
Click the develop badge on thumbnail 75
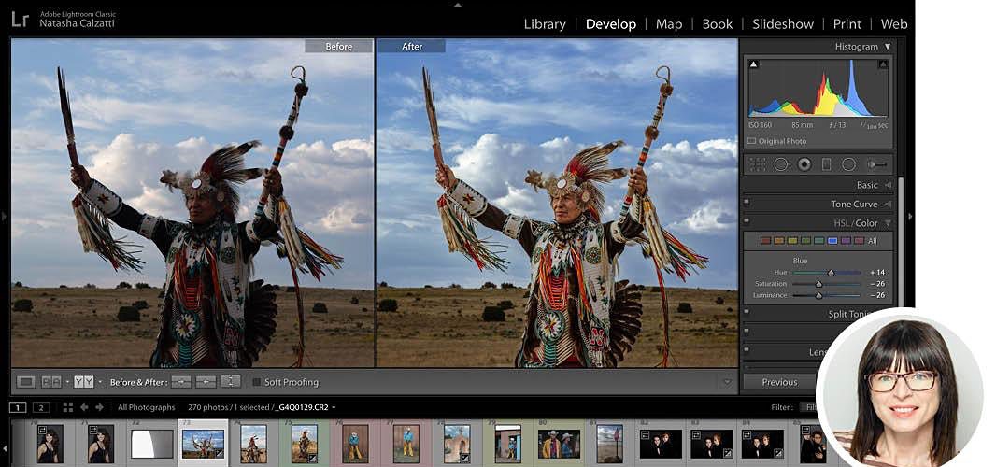point(312,457)
